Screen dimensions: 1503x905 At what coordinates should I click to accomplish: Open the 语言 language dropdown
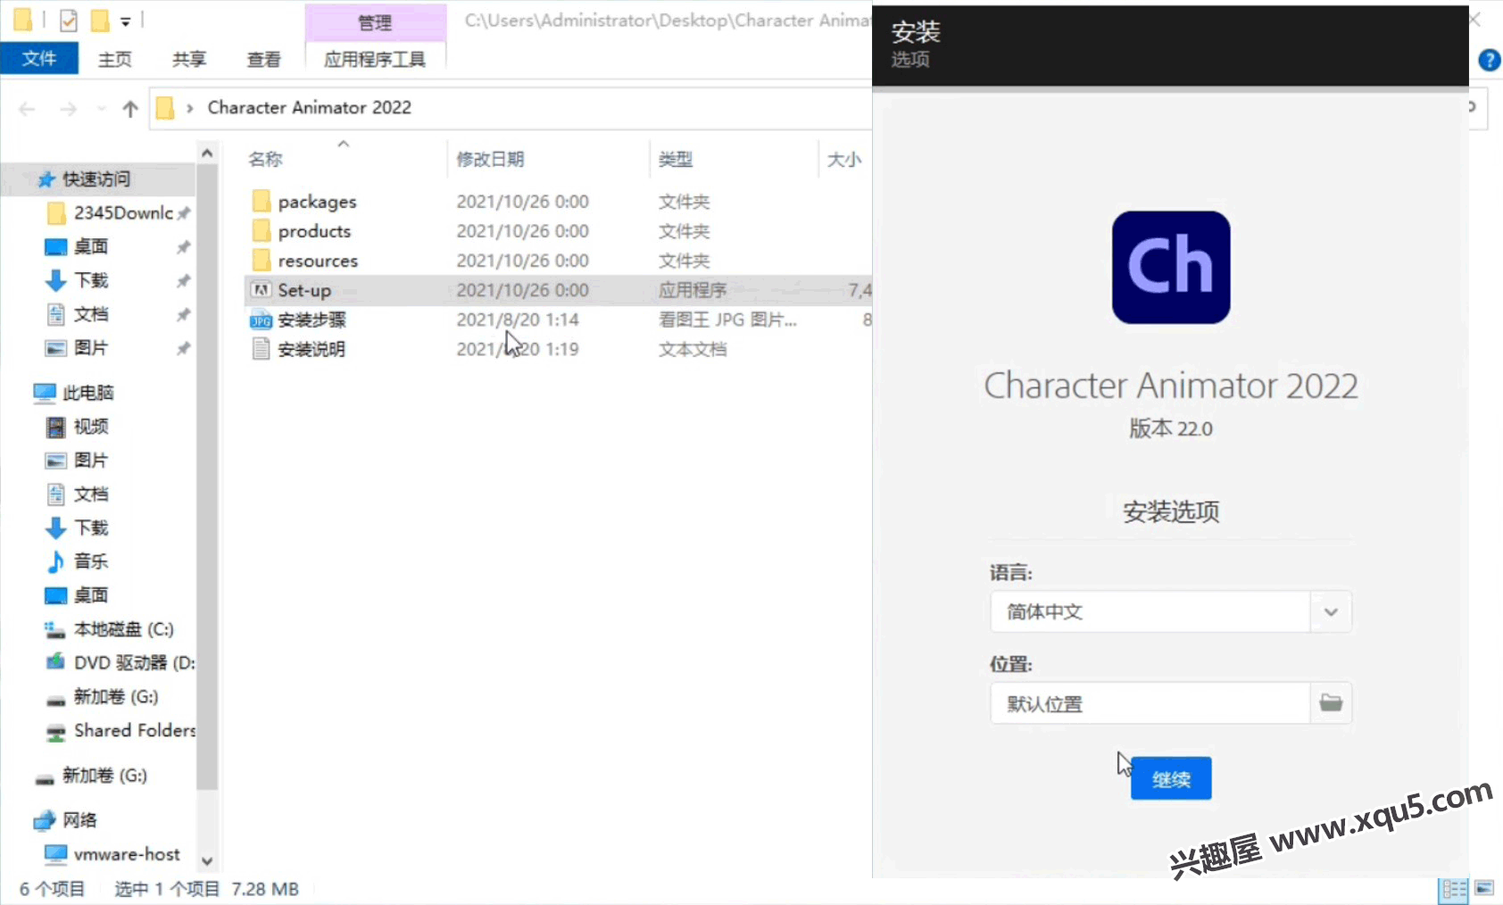[1331, 612]
